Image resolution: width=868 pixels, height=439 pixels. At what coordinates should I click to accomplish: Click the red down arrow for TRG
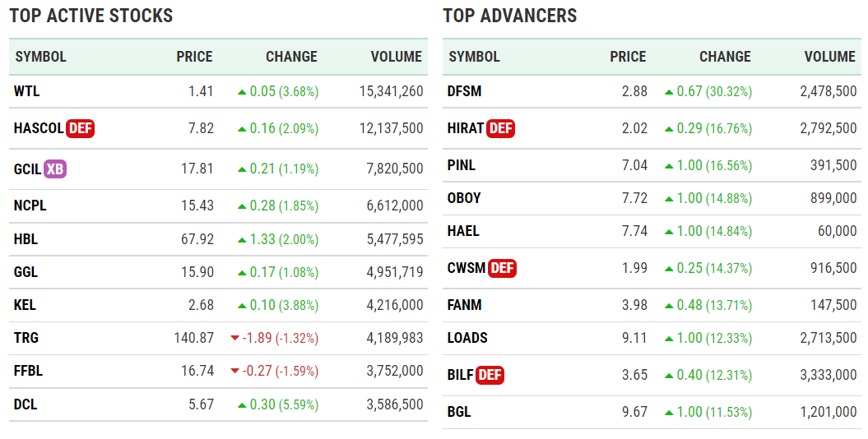tap(235, 338)
